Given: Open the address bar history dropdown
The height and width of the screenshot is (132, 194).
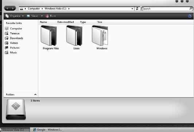Looking at the screenshot, I should point(132,9).
